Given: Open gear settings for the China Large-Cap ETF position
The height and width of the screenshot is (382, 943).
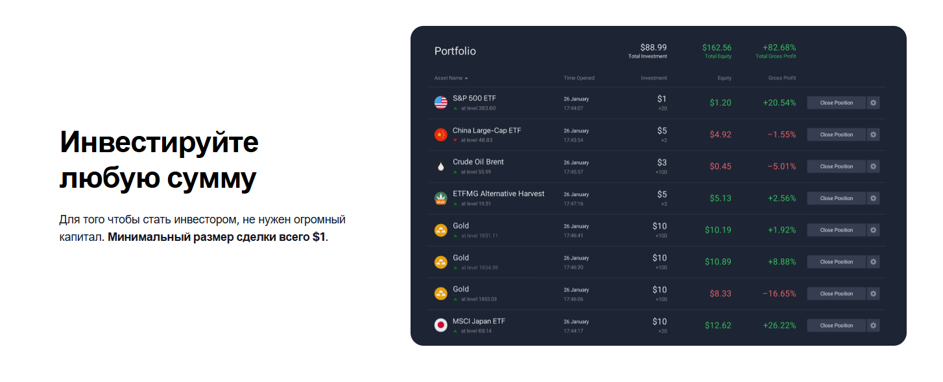Looking at the screenshot, I should [x=874, y=135].
